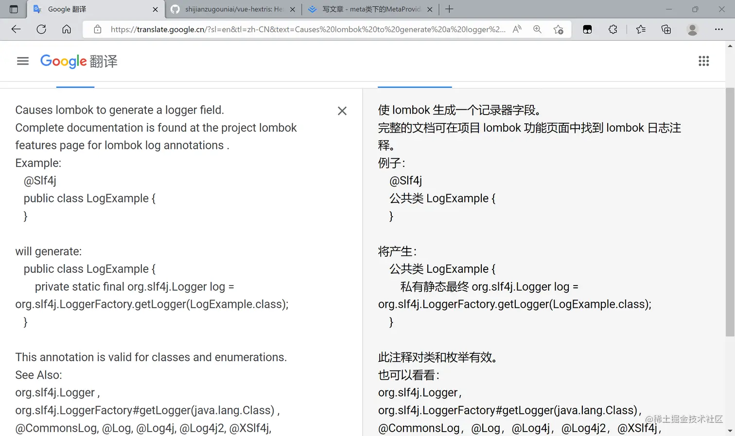Click '此注释对类和枚举有效。' in translation
Screen dimensions: 735x436
pyautogui.click(x=439, y=357)
